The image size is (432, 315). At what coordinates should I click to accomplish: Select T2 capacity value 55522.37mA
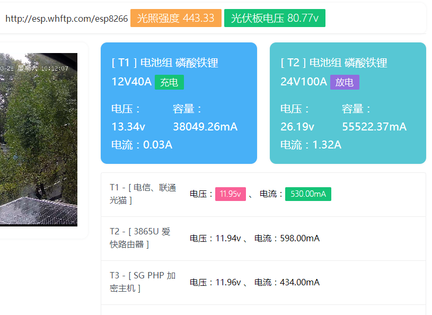coord(374,127)
